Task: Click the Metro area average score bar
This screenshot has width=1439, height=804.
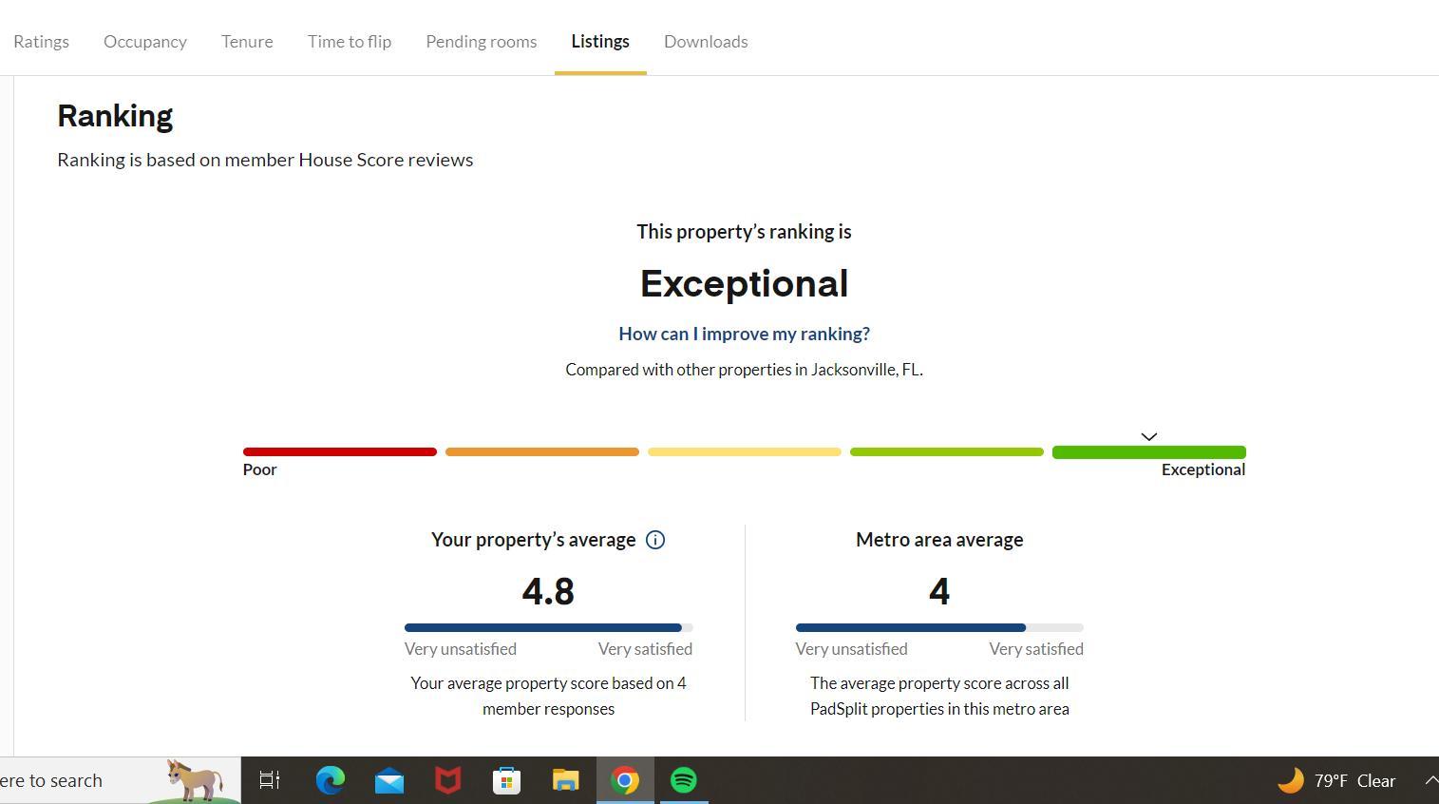Action: click(x=939, y=627)
